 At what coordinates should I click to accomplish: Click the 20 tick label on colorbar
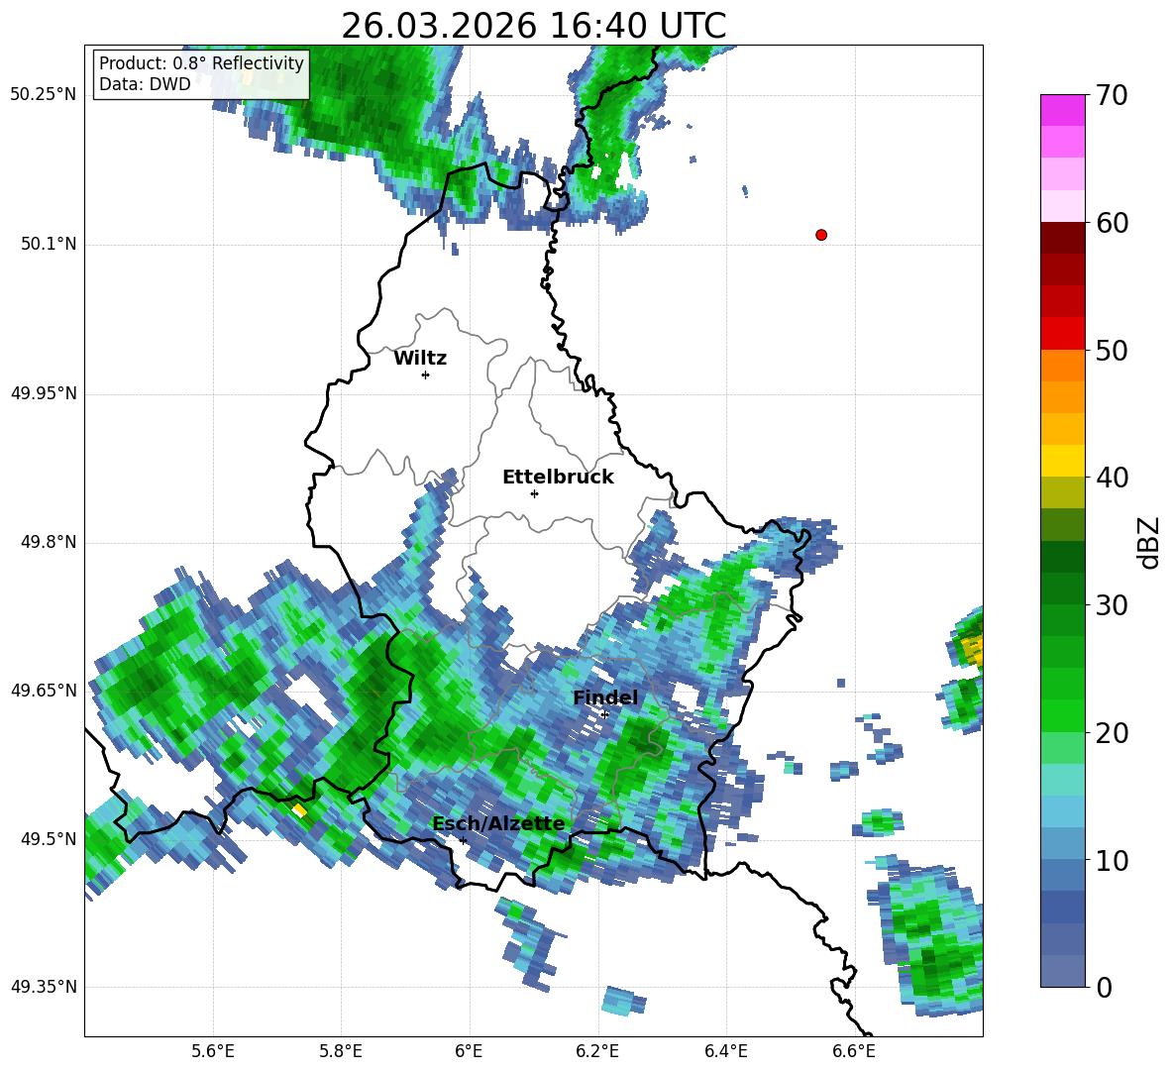tap(1112, 733)
